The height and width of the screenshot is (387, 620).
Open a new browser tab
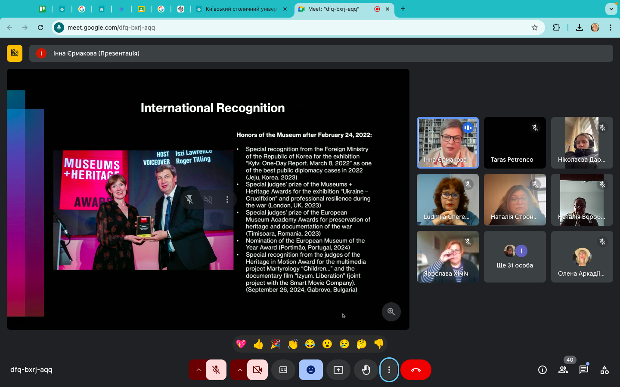(403, 9)
